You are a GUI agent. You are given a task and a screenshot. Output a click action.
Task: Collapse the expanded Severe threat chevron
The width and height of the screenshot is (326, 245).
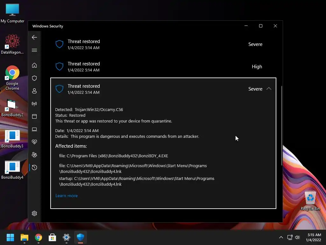[269, 89]
